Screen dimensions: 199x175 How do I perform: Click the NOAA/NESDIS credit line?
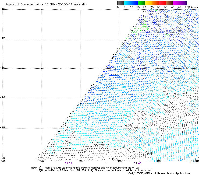point(158,173)
